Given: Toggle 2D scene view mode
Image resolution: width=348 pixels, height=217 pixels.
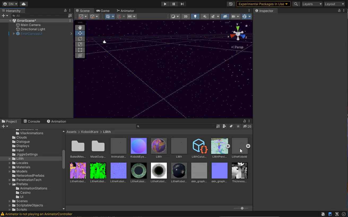Looking at the screenshot, I should (186, 16).
